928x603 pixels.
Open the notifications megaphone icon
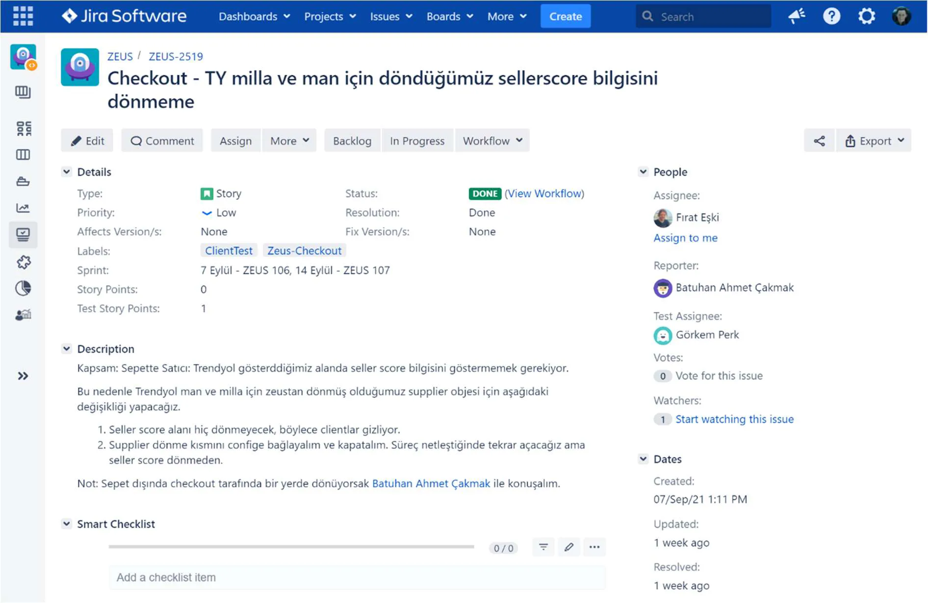coord(797,16)
